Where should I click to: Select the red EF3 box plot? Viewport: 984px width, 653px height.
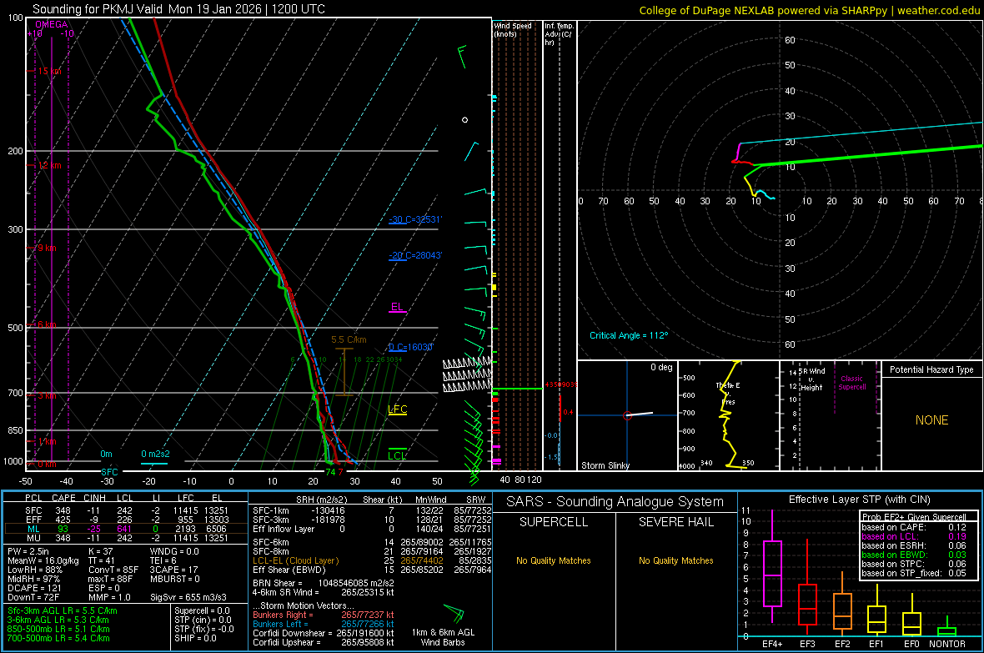tap(807, 604)
